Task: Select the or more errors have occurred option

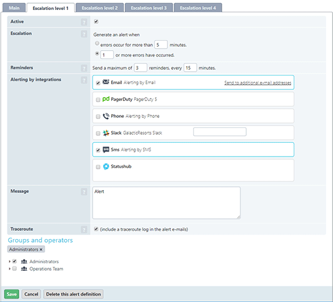Action: pyautogui.click(x=97, y=54)
